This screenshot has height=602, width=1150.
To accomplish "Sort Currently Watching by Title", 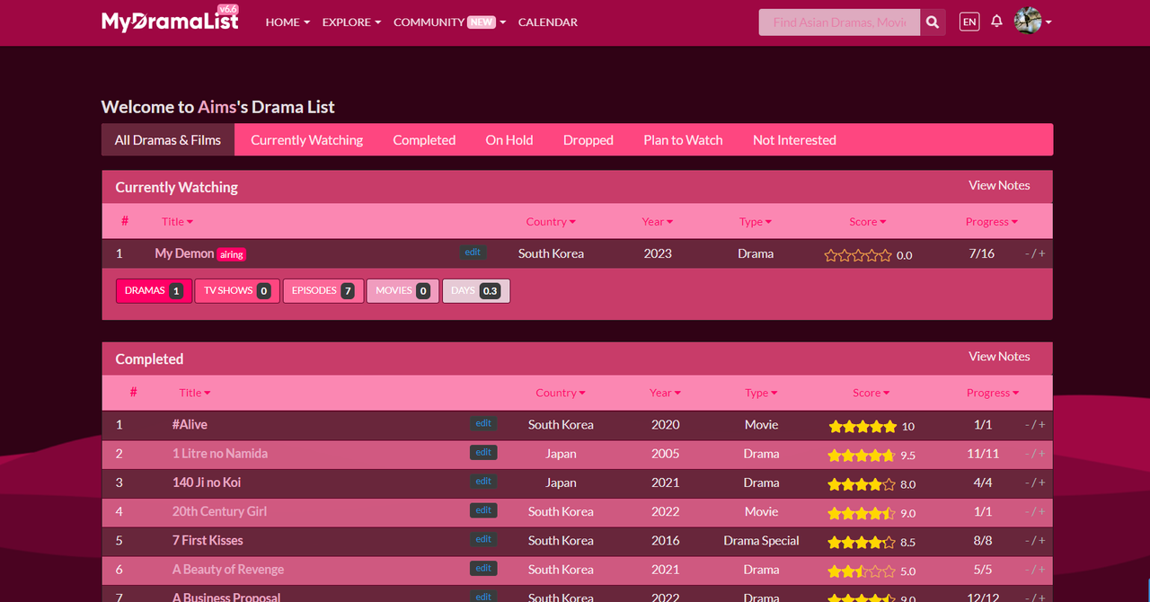I will click(x=177, y=222).
